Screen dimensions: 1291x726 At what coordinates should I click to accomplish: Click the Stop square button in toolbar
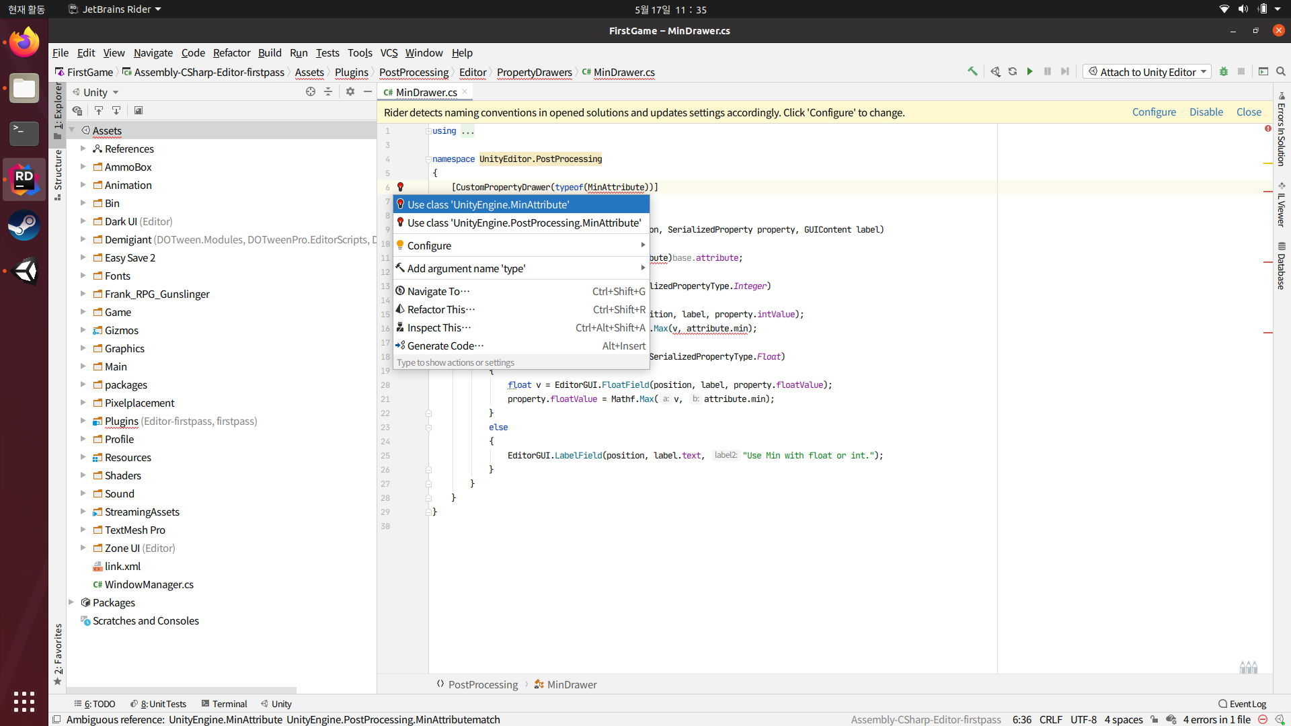[x=1241, y=71]
